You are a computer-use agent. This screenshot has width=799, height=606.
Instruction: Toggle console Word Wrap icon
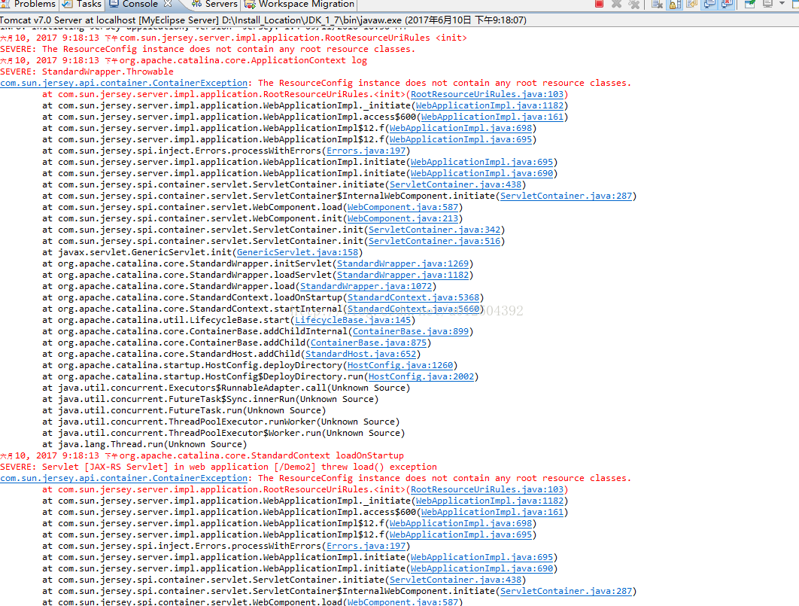[691, 4]
